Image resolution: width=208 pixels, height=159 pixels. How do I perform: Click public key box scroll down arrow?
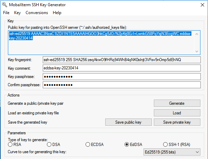point(197,51)
